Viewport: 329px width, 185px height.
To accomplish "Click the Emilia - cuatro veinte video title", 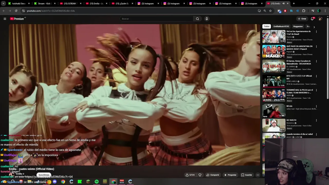I will [32, 169].
